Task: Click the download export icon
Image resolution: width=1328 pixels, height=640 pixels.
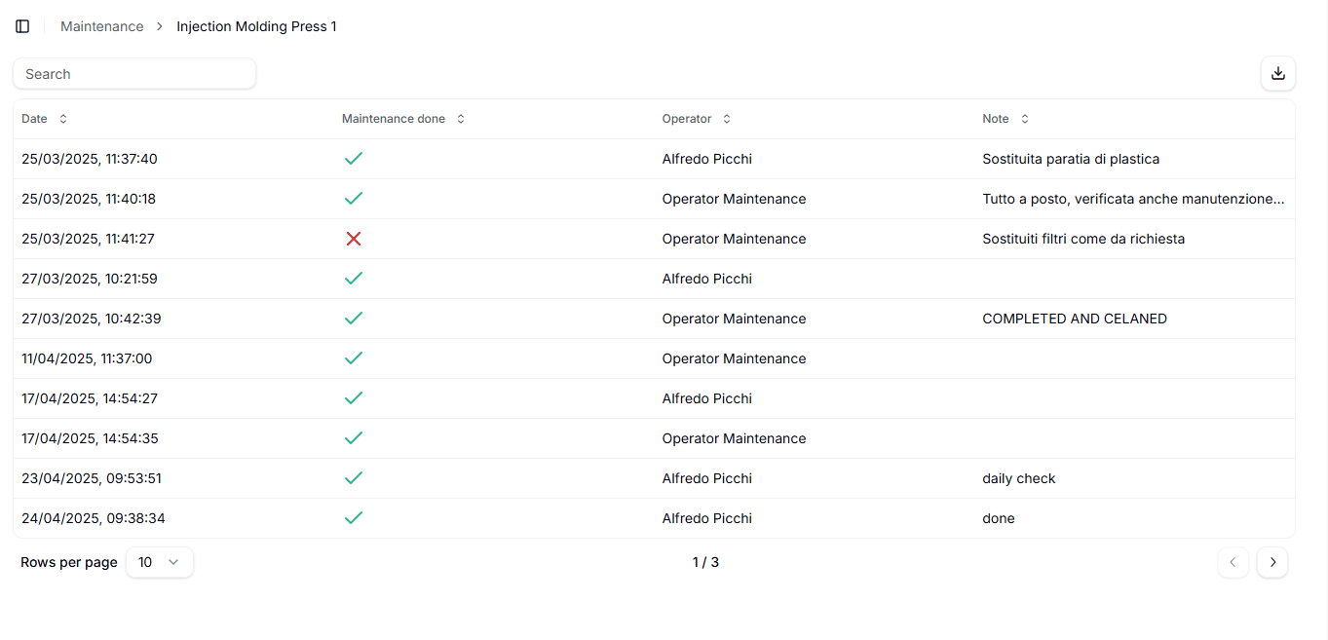Action: 1278,73
